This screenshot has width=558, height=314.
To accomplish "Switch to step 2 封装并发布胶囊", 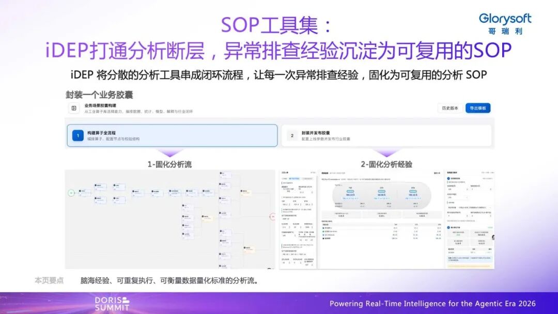I will coord(386,135).
